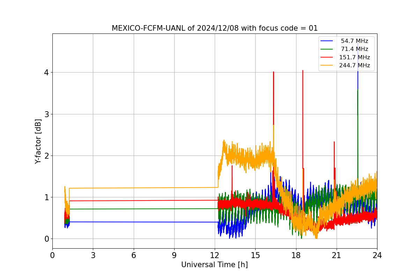
Task: Click the red line swatch in legend
Action: click(327, 57)
